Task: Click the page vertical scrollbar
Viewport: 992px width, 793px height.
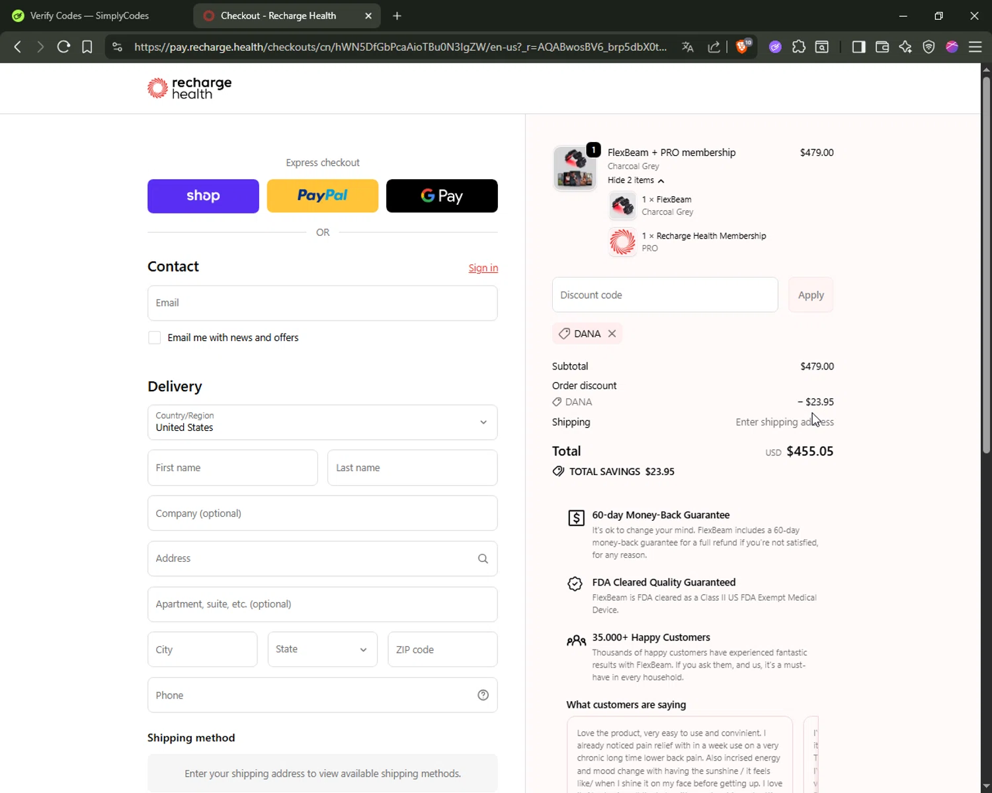Action: tap(986, 264)
